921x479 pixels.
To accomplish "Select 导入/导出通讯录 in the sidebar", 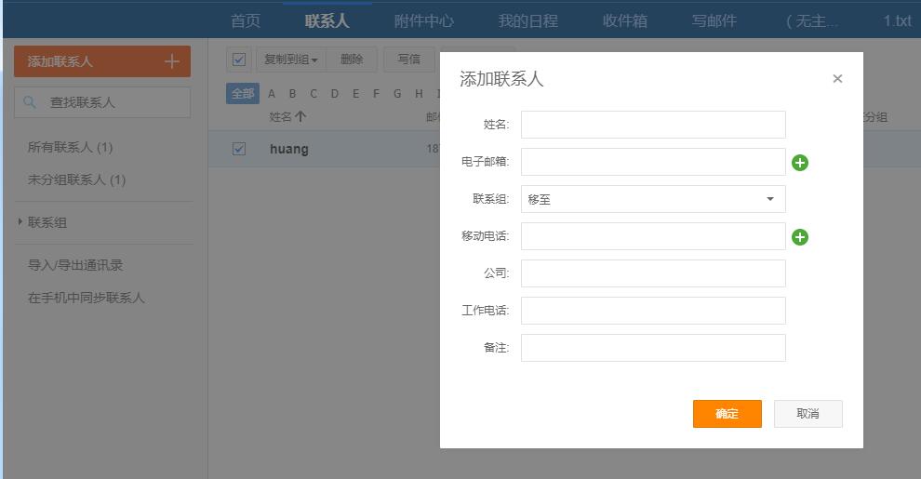I will (x=75, y=265).
